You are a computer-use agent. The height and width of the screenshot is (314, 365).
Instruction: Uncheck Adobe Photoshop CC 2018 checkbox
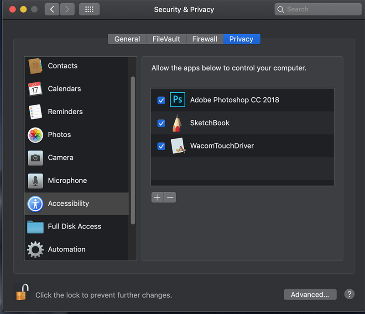(161, 101)
